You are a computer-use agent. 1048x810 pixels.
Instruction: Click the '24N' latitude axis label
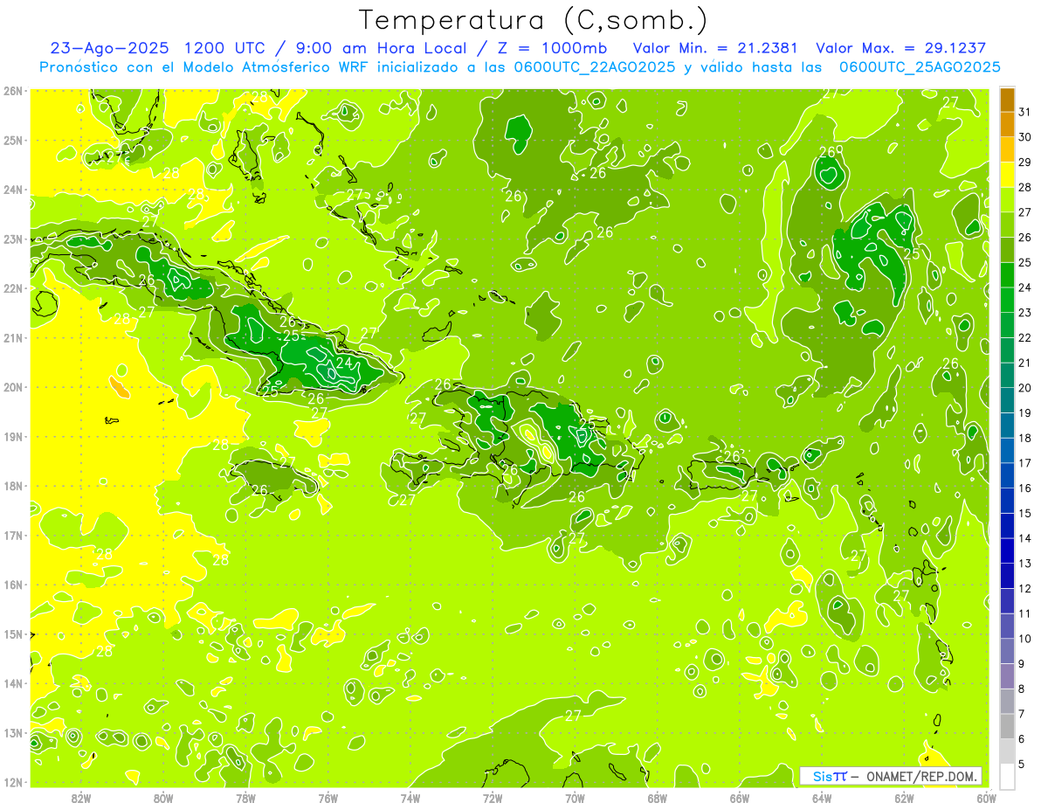12,190
